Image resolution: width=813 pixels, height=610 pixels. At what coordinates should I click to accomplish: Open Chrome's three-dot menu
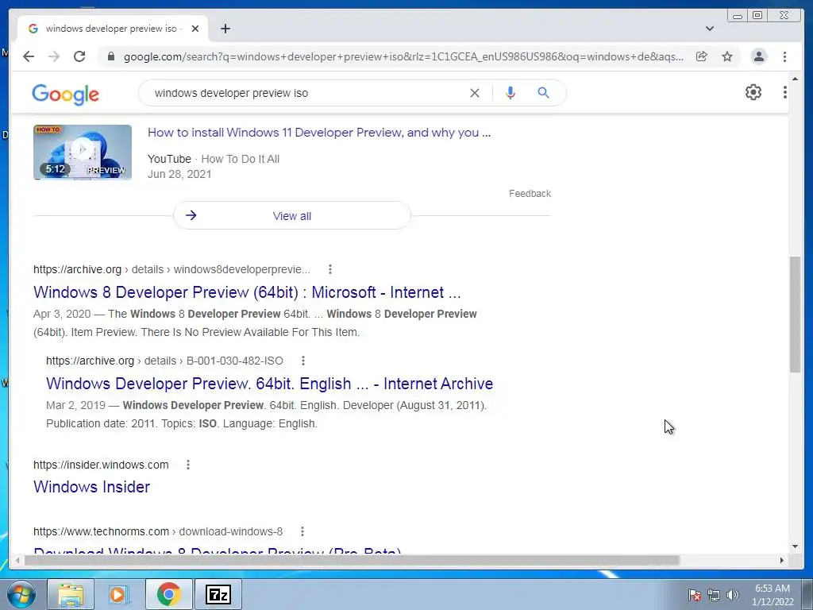(x=784, y=56)
